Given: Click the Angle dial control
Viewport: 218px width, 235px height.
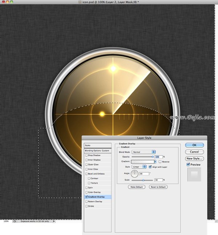Looking at the screenshot, I should 135,174.
